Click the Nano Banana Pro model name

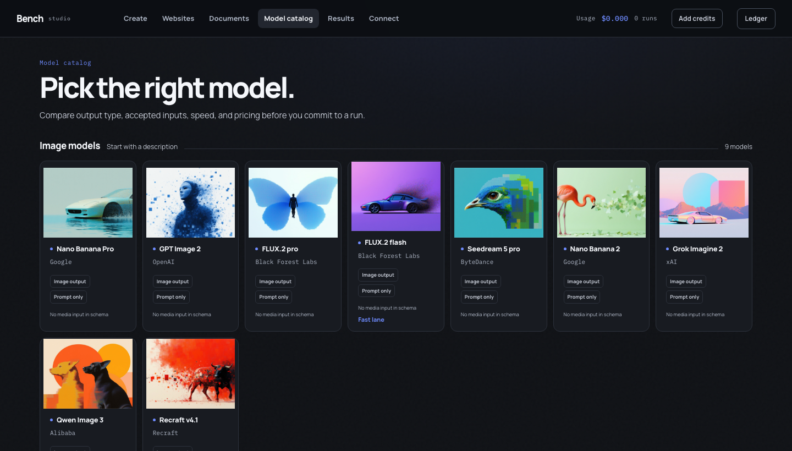point(85,249)
